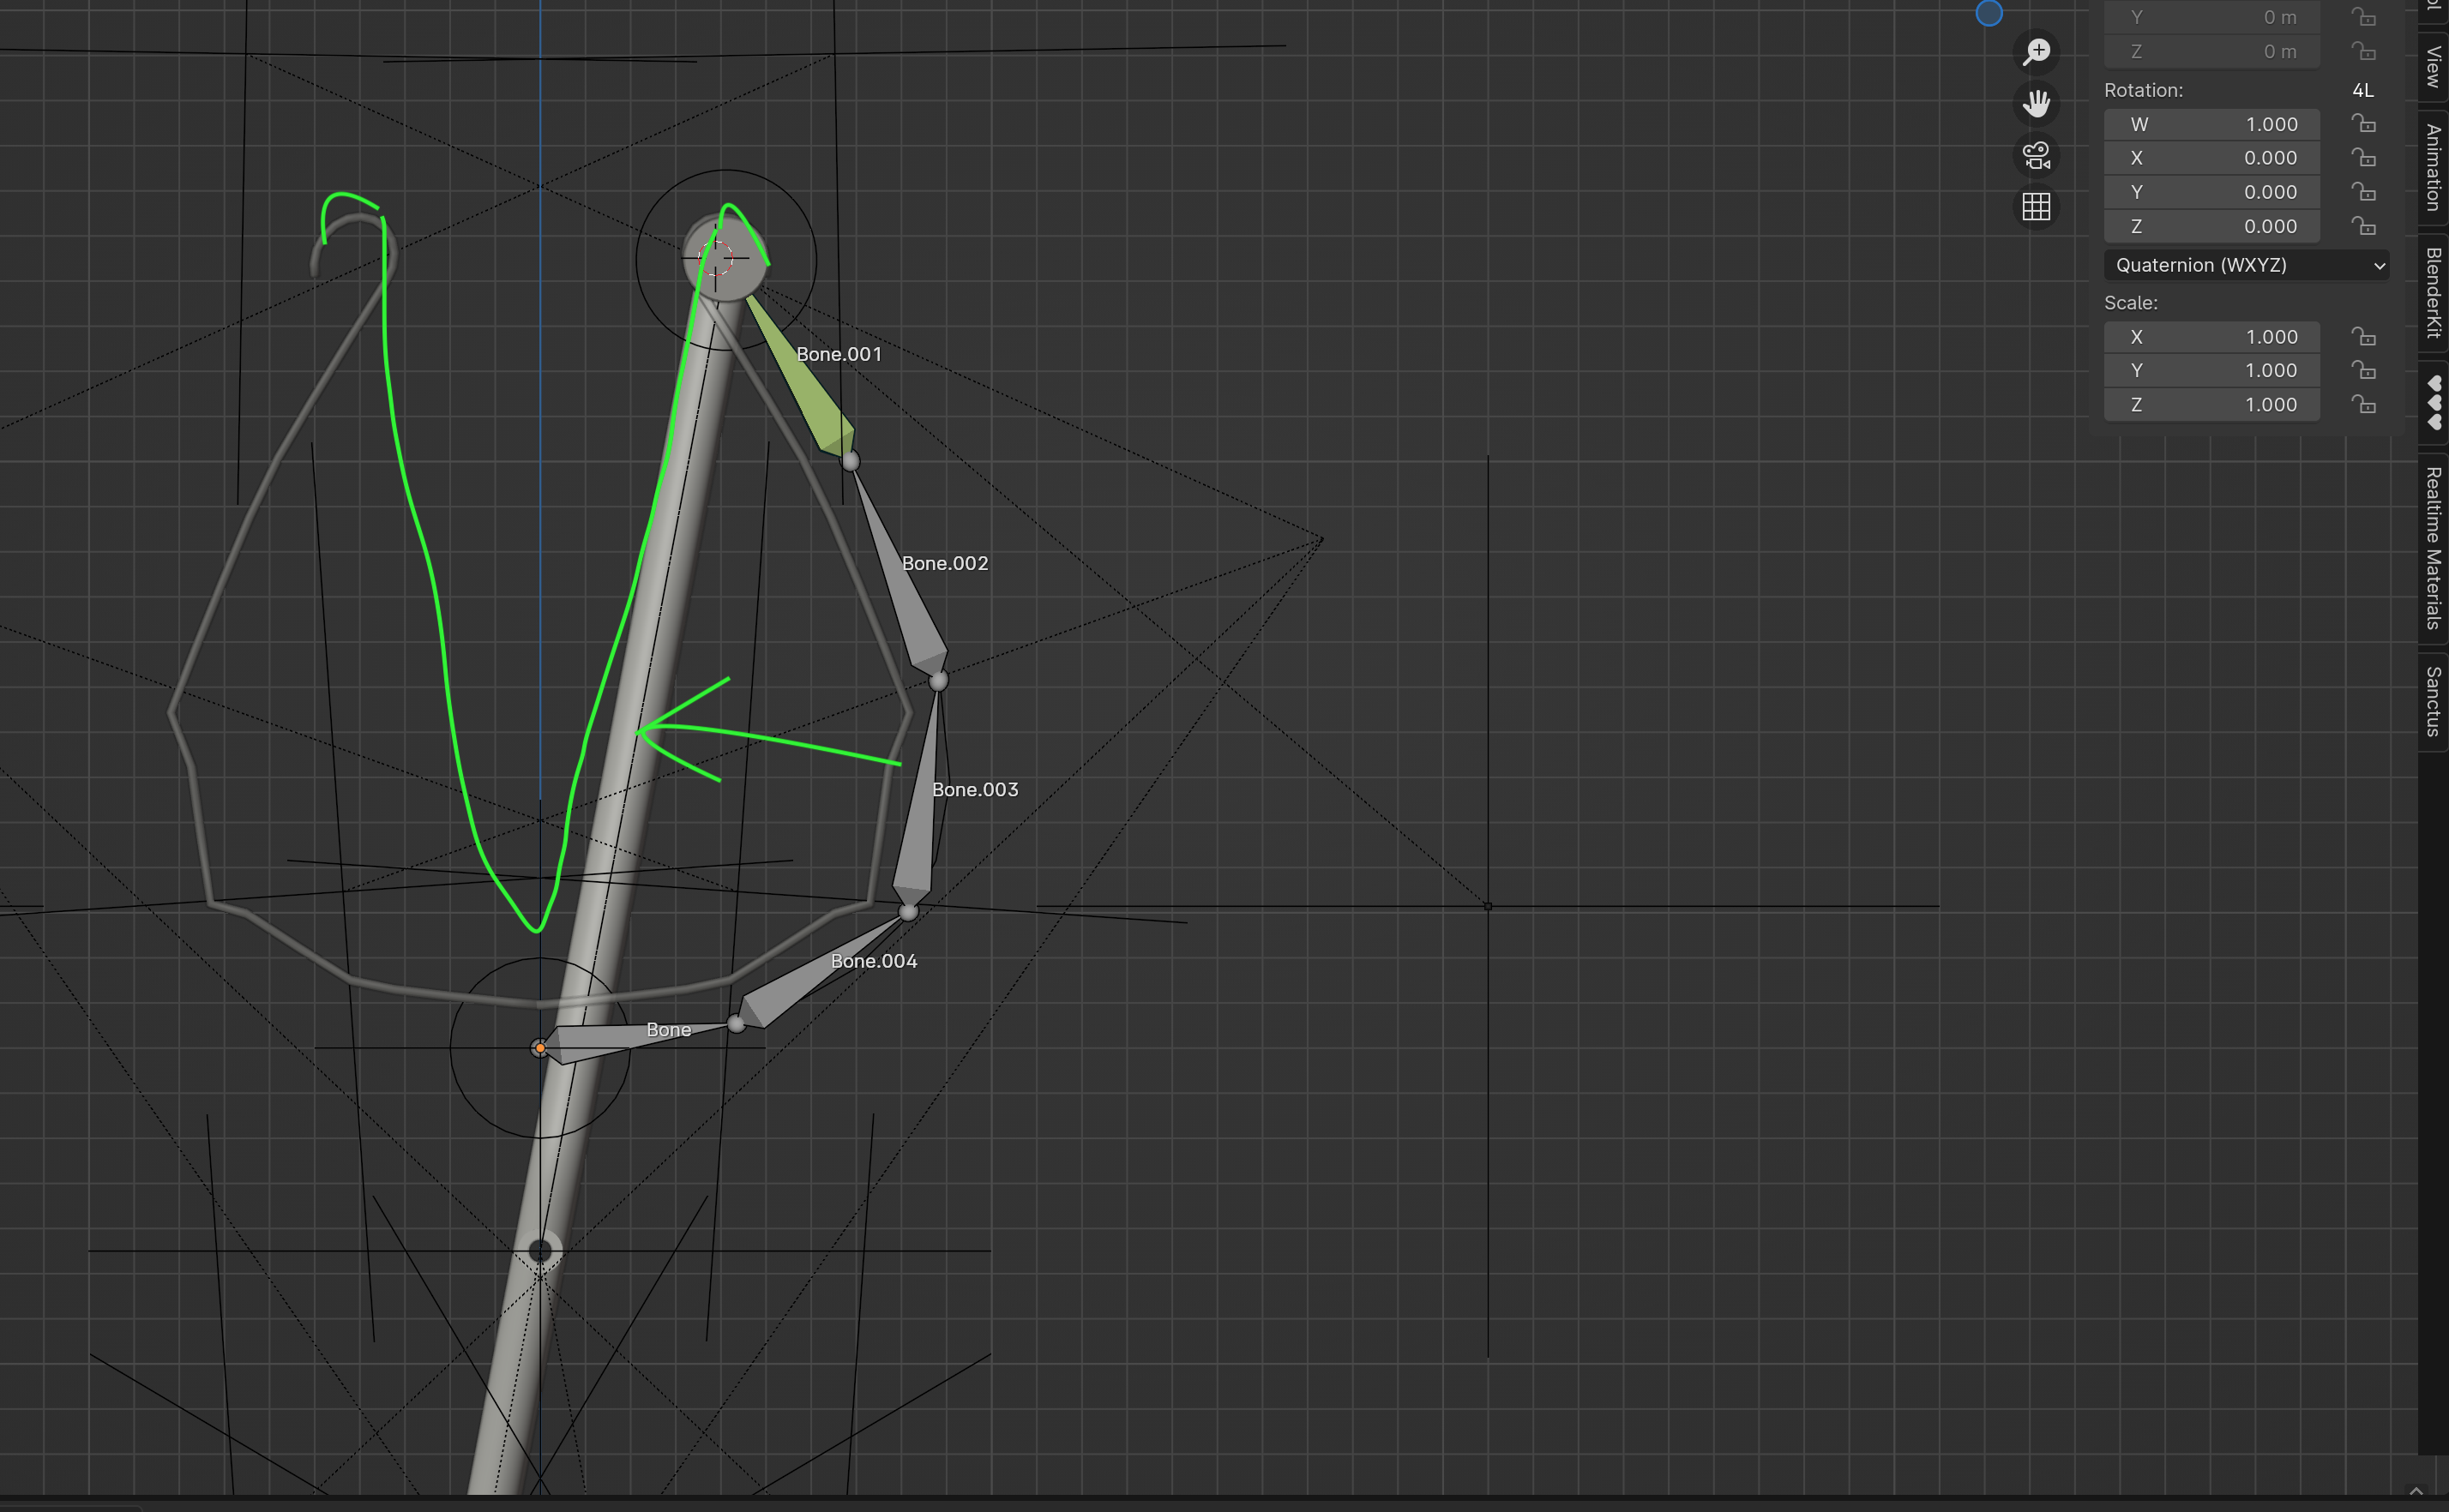The width and height of the screenshot is (2449, 1512).
Task: Click the pan view hand icon
Action: click(x=2036, y=104)
